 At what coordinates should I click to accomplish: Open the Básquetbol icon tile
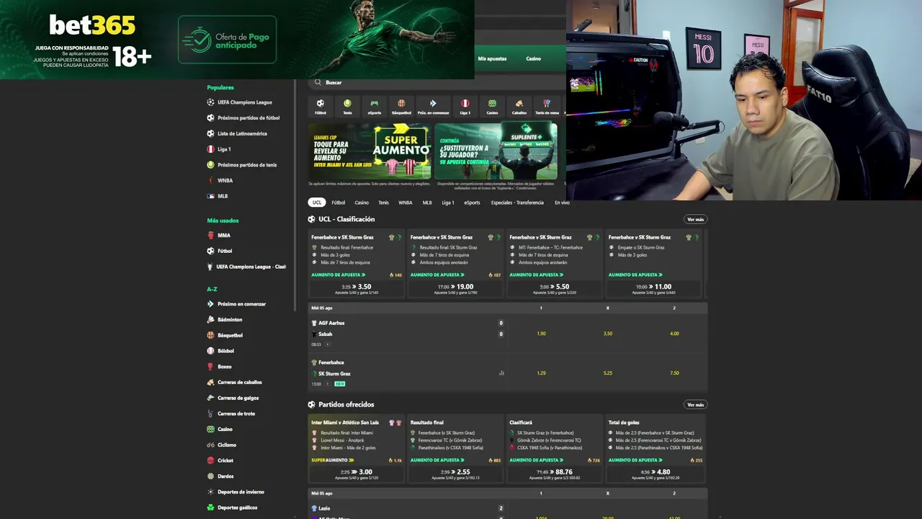click(401, 106)
